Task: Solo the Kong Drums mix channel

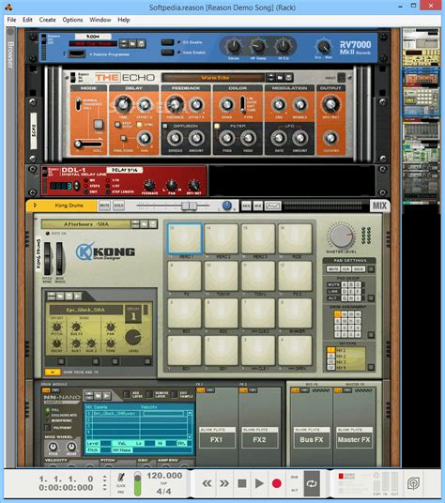Action: coord(118,206)
